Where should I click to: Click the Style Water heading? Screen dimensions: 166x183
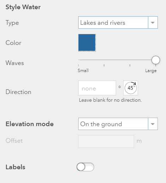(23, 7)
